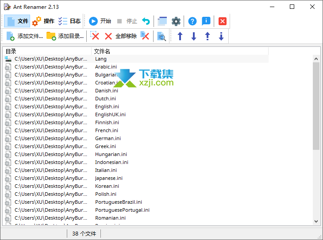This screenshot has height=240, width=323.
Task: Move file to bottom arrow
Action: click(x=221, y=36)
